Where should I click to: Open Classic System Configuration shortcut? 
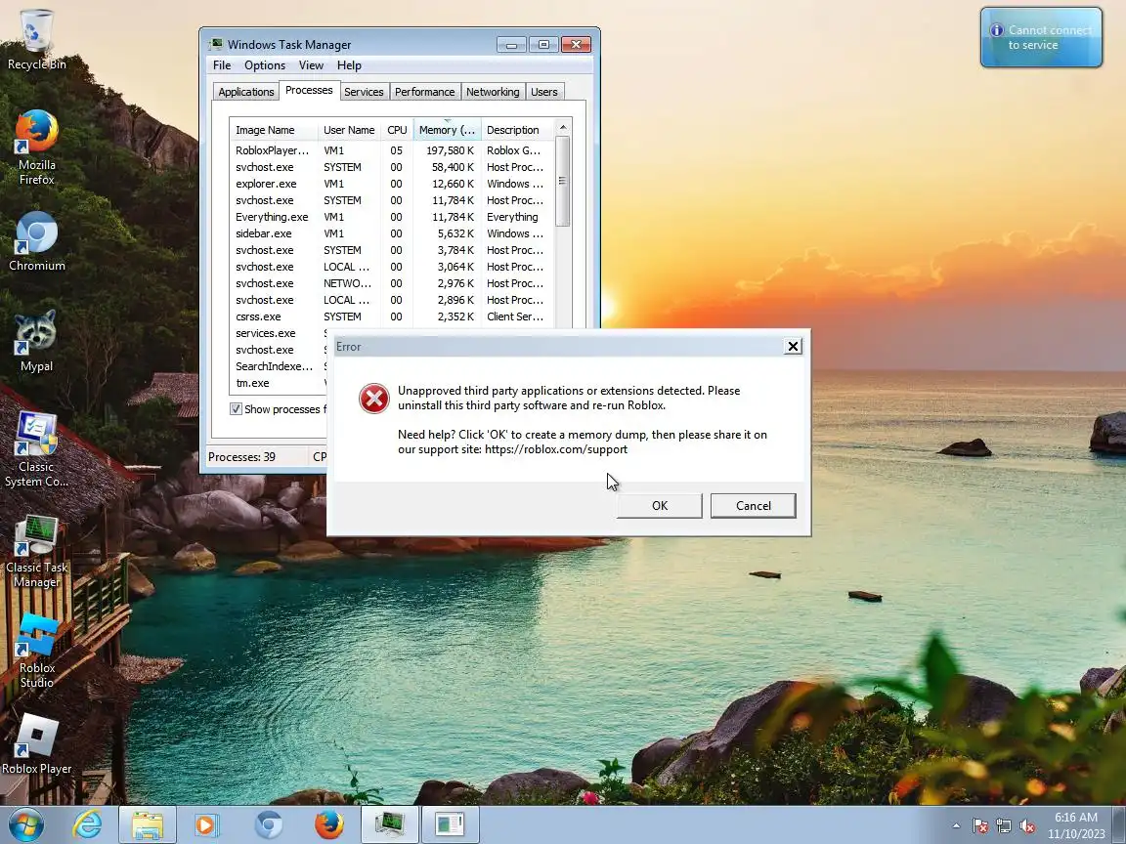36,449
